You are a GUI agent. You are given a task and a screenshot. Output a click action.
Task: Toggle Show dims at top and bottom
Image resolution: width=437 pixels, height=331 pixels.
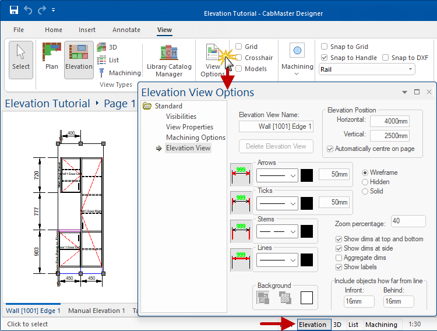pos(339,239)
